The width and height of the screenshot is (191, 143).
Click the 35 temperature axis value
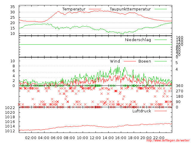tap(13, 7)
